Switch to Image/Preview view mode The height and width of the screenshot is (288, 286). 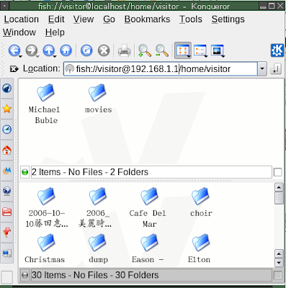[217, 50]
